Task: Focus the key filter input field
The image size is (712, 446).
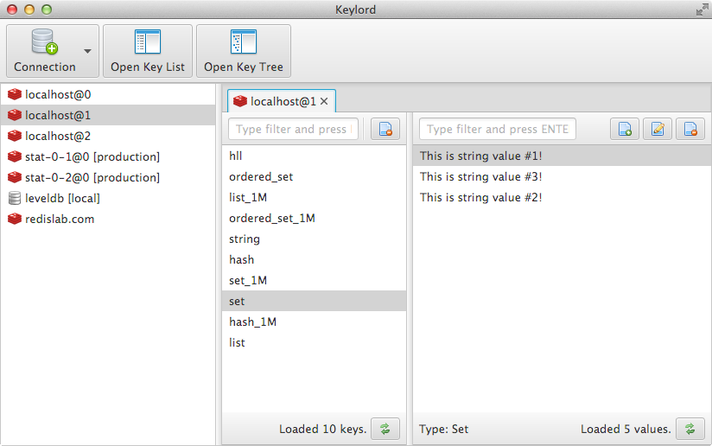Action: coord(293,129)
